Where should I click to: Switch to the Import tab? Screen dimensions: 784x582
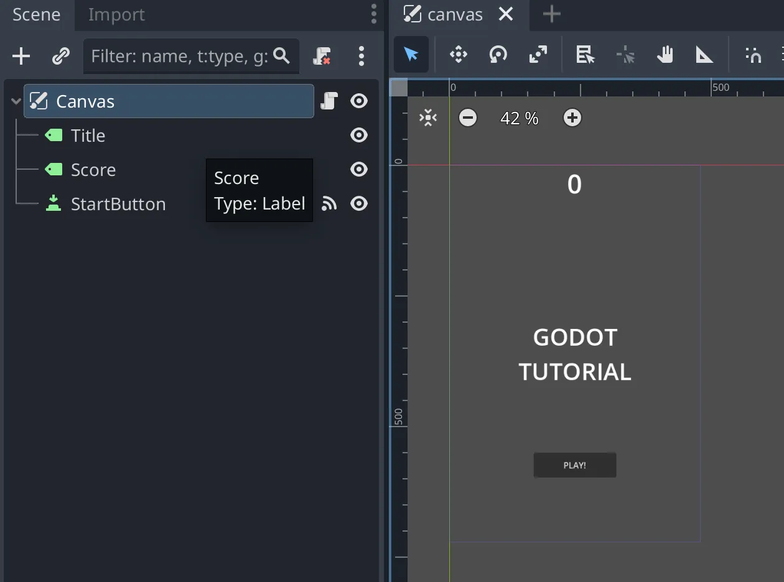coord(116,15)
